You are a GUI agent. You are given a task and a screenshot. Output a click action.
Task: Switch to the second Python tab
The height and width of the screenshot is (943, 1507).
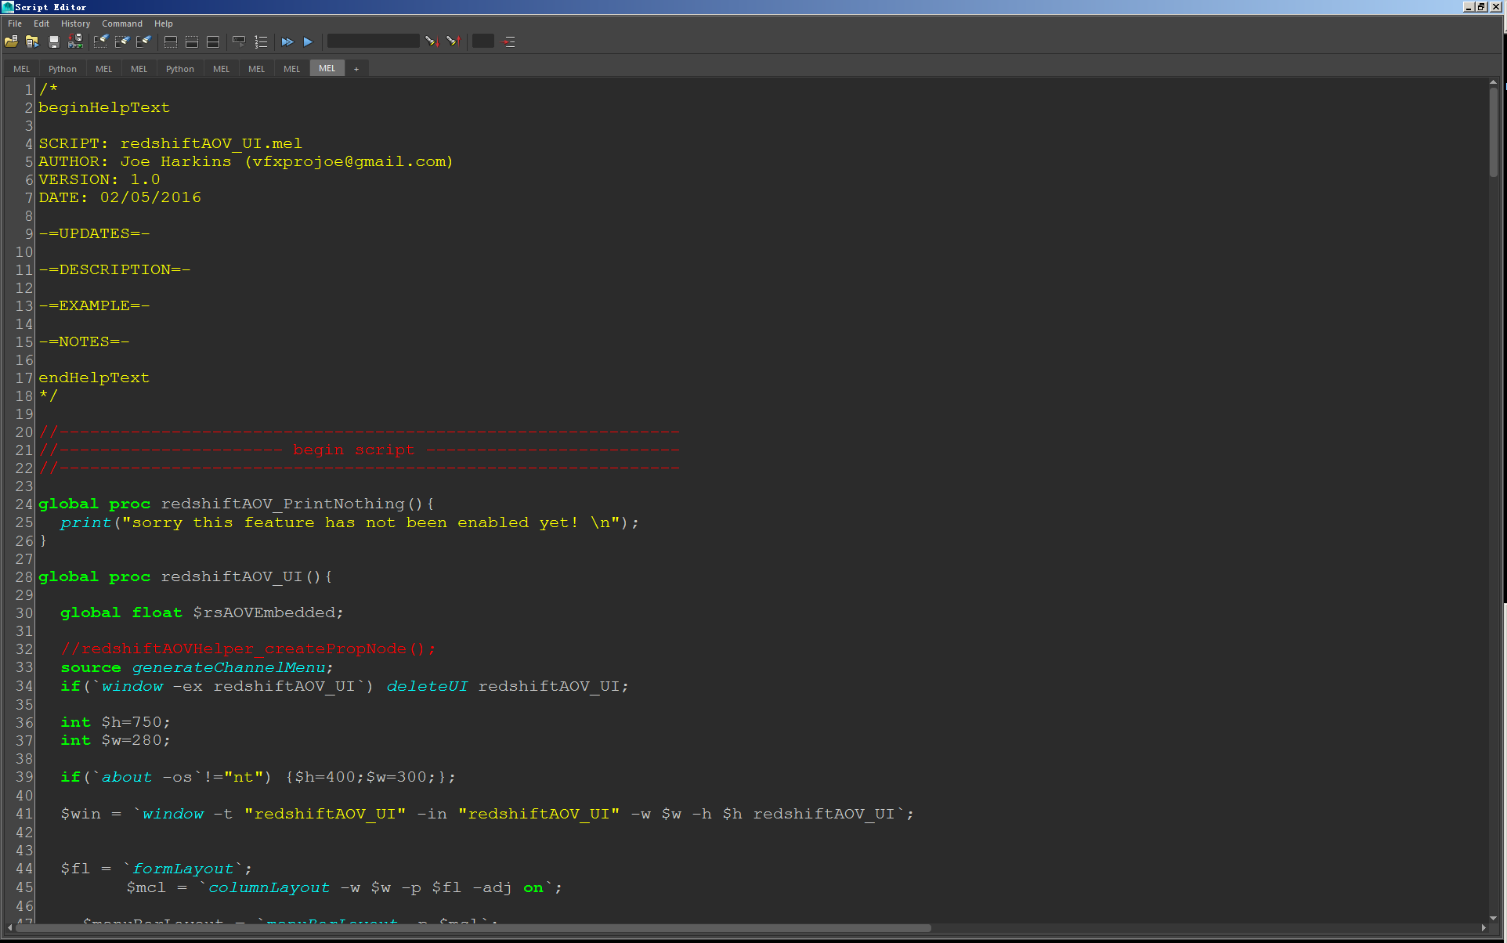(180, 68)
